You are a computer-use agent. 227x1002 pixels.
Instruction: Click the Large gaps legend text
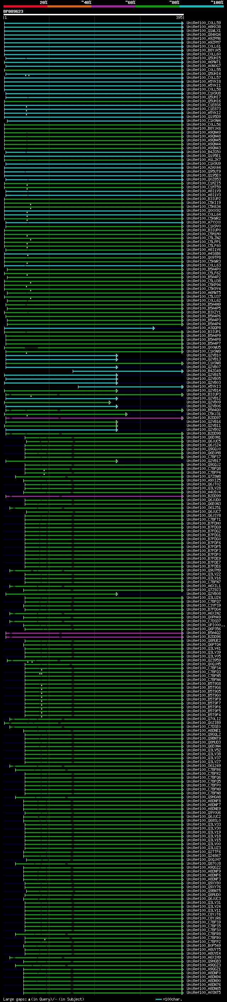click(x=44, y=999)
